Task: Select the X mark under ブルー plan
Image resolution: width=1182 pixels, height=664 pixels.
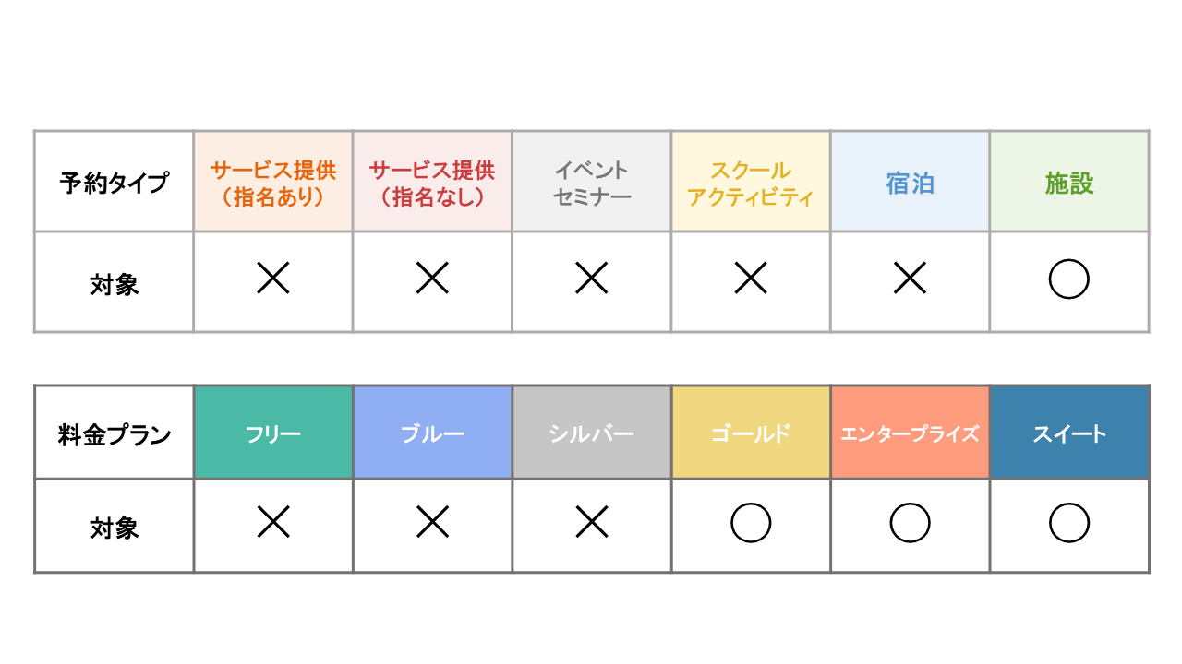Action: 432,523
